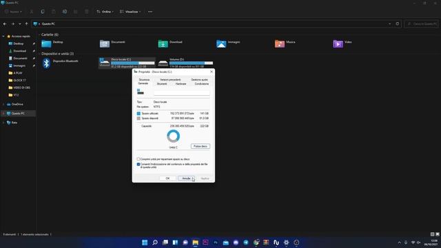Select the Desktop folder icon under Cartelle
Viewport: 441px width, 248px height.
tap(46, 43)
